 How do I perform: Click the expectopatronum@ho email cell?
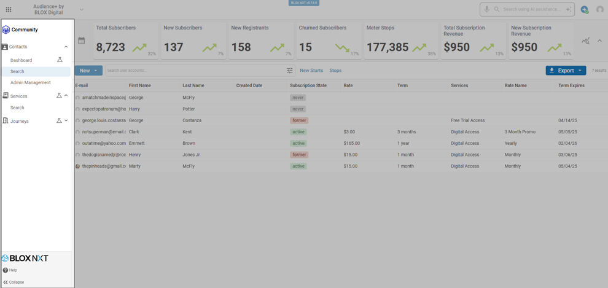(x=104, y=109)
